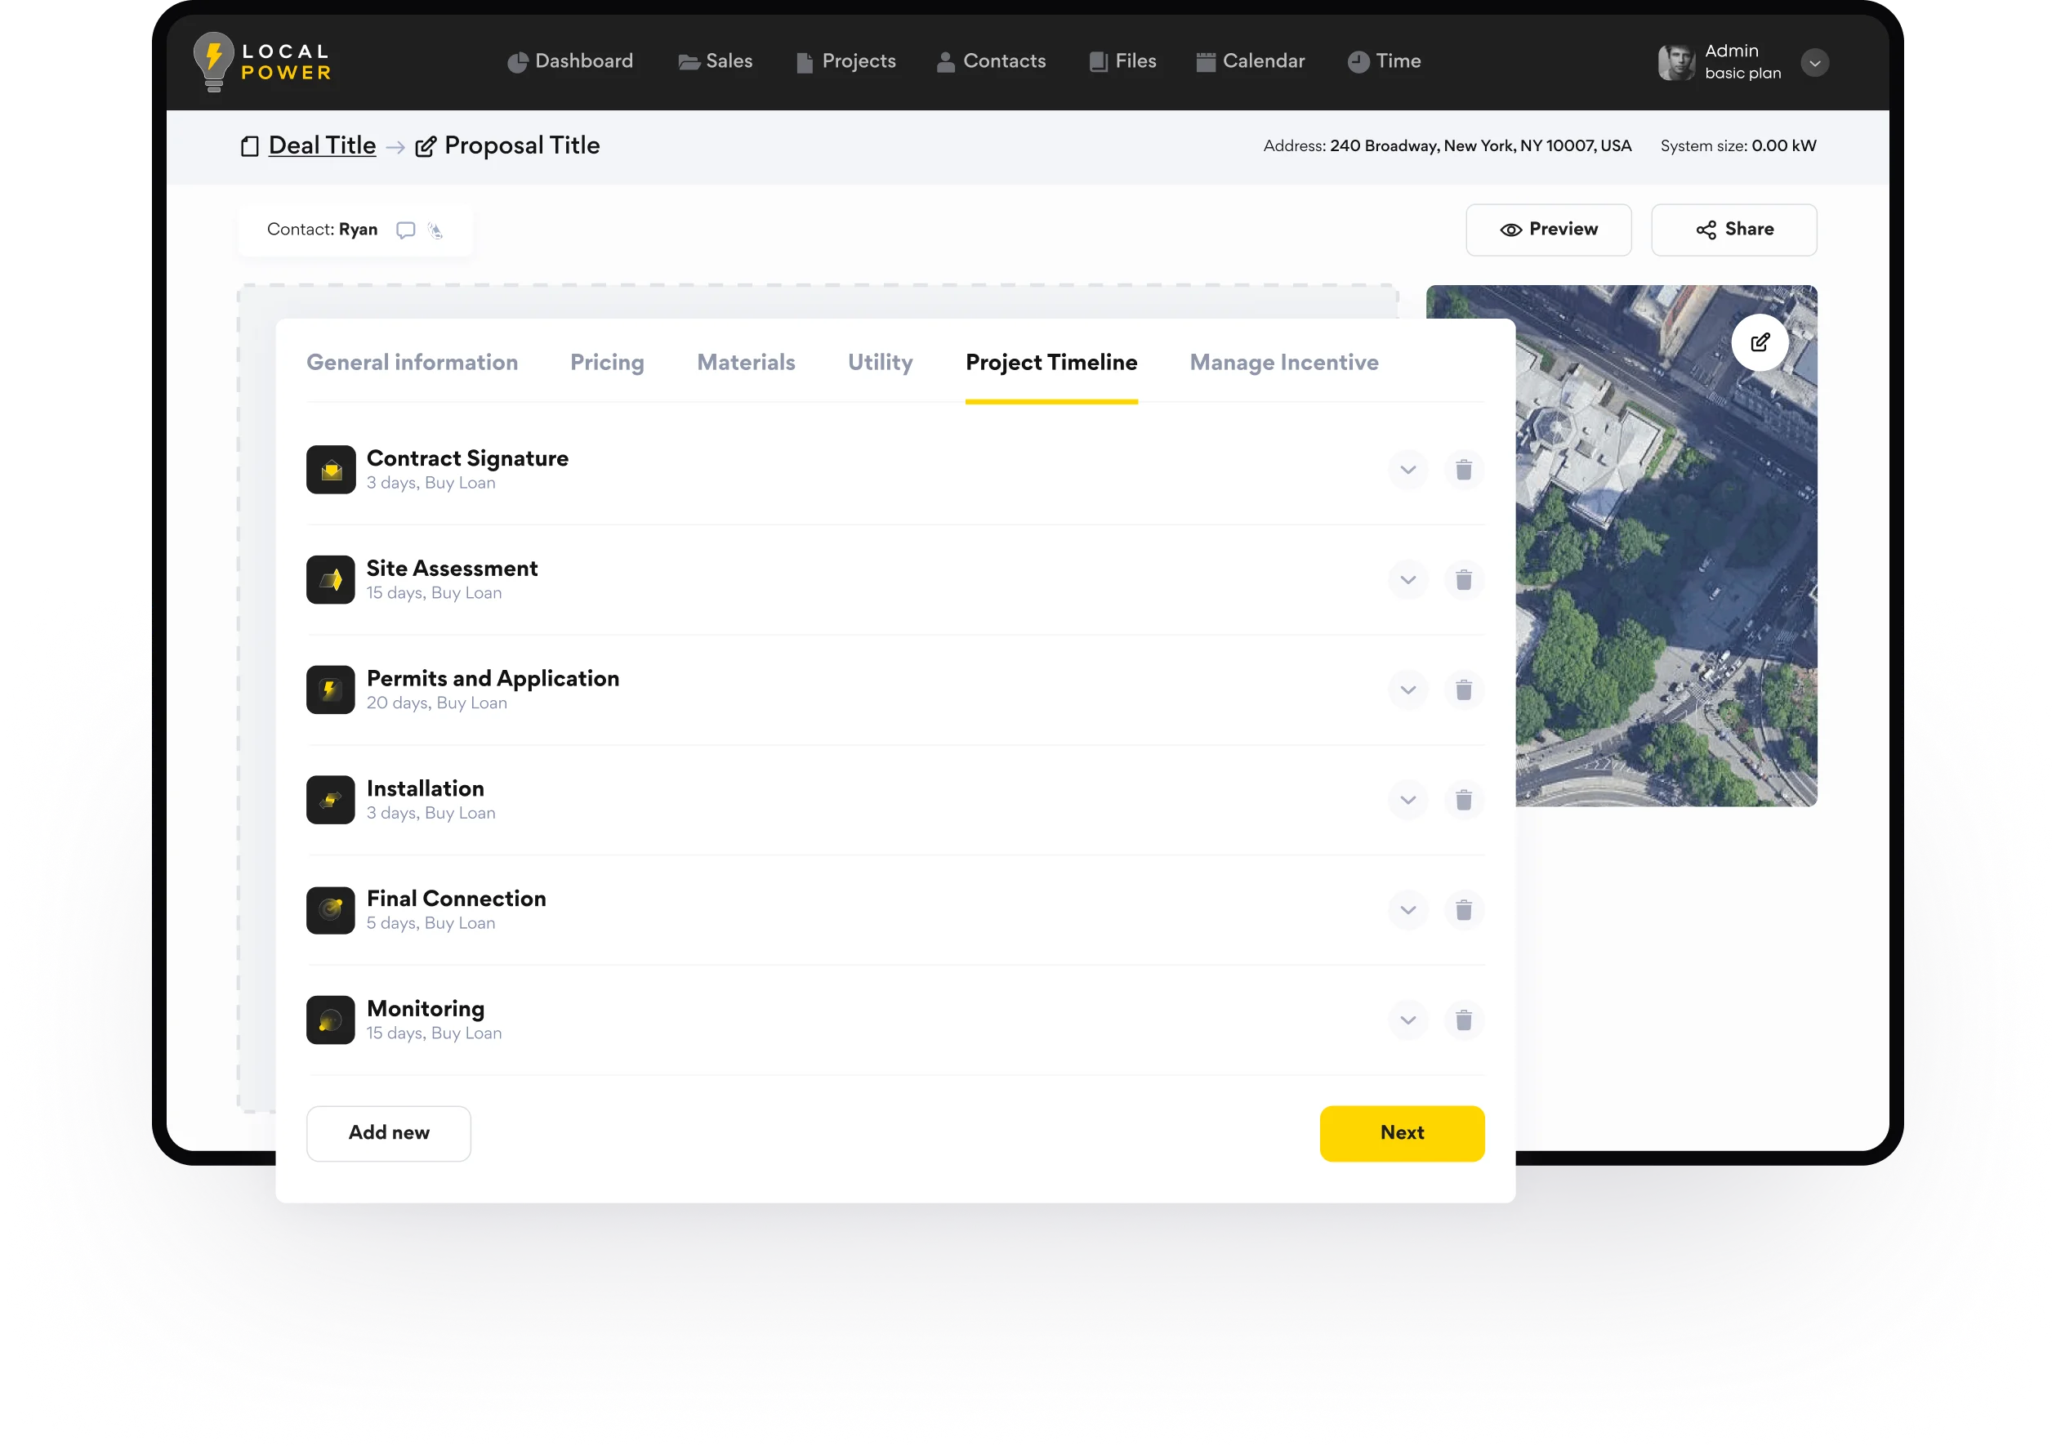
Task: Delete the Contract Signature step
Action: click(x=1463, y=470)
